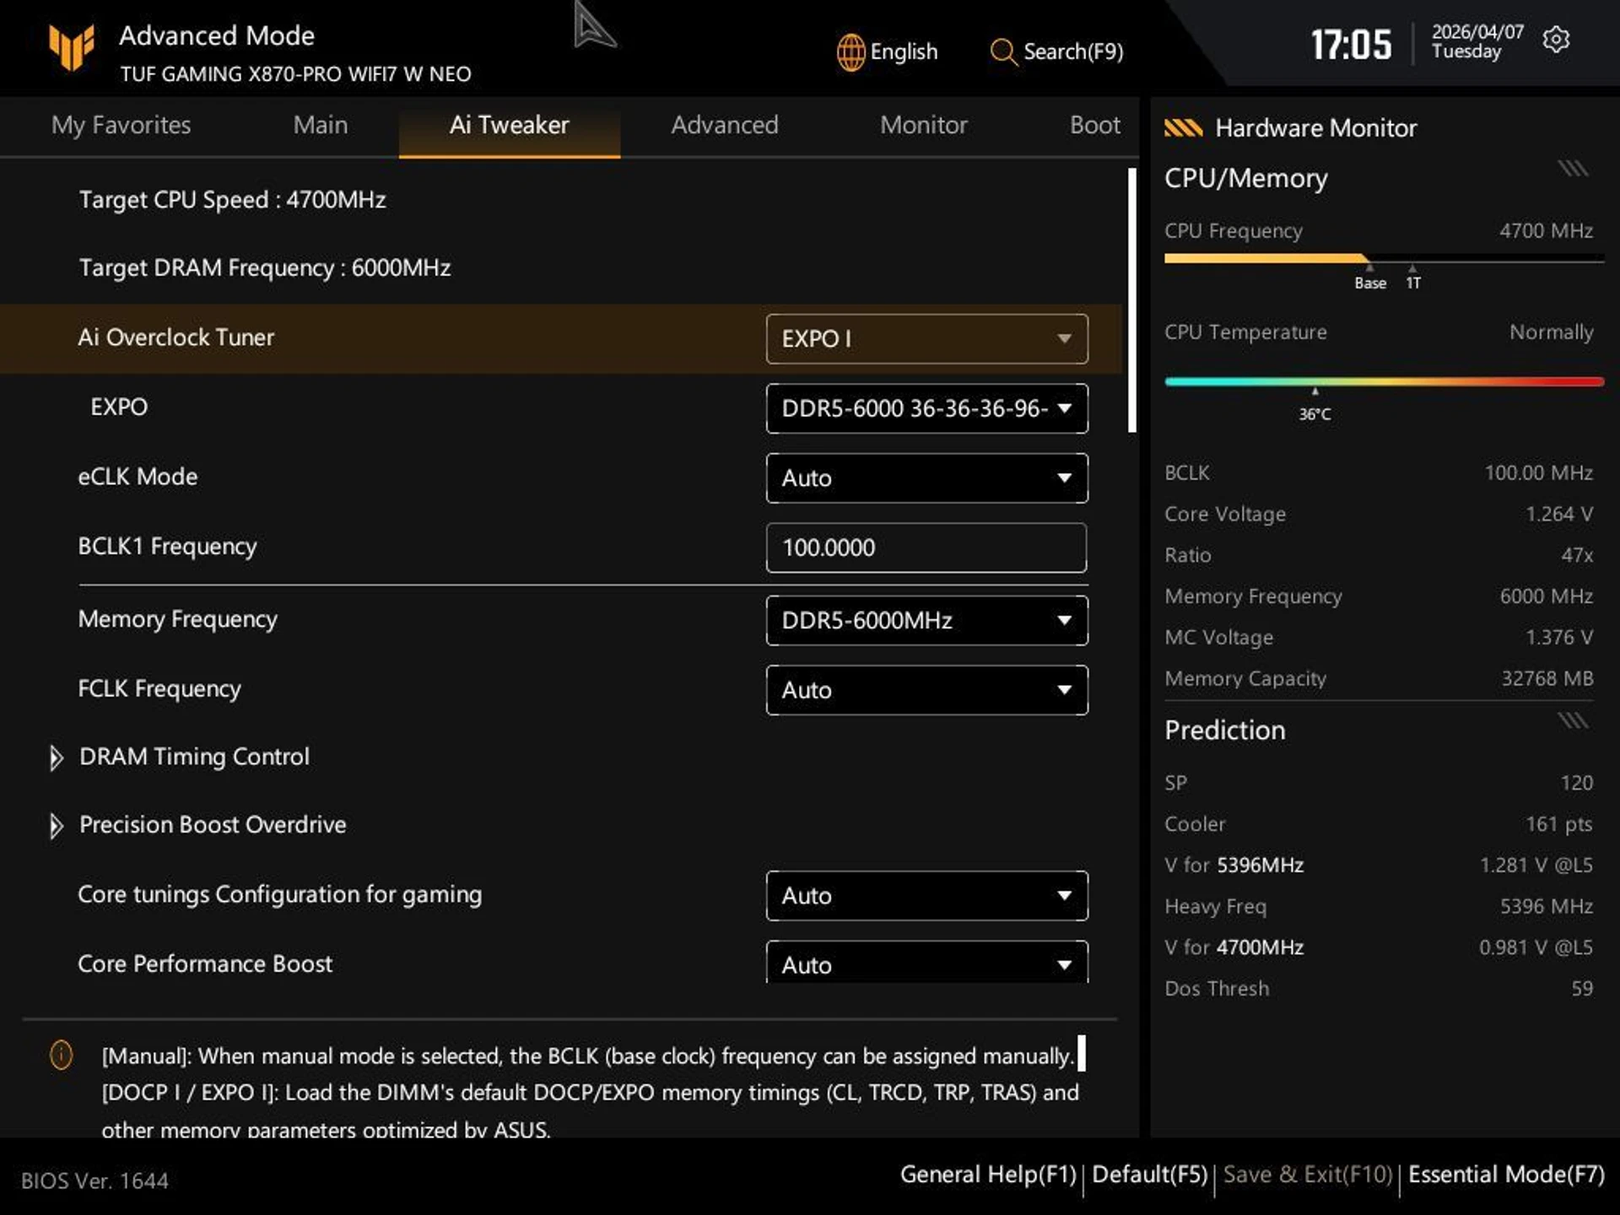The width and height of the screenshot is (1620, 1215).
Task: Click the 2026/04/07 Tuesday date
Action: pyautogui.click(x=1477, y=41)
